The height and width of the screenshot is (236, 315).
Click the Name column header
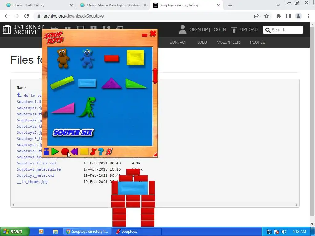pos(21,88)
